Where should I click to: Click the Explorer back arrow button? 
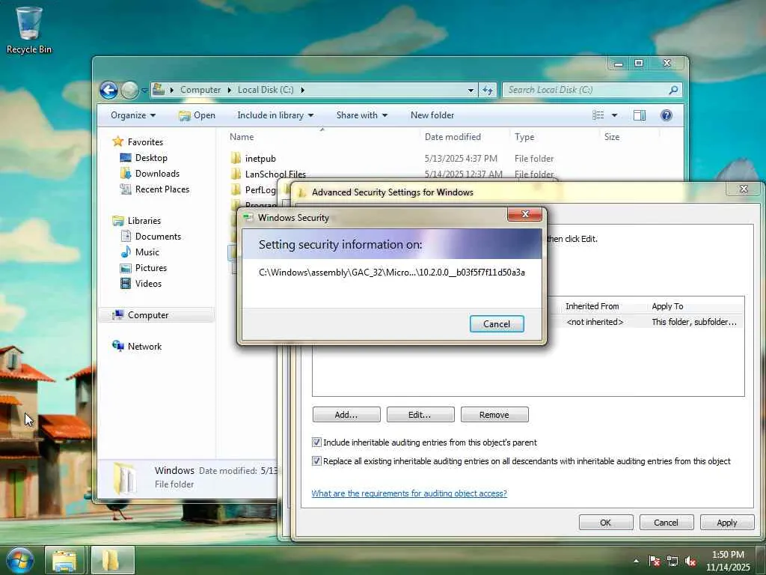point(108,90)
